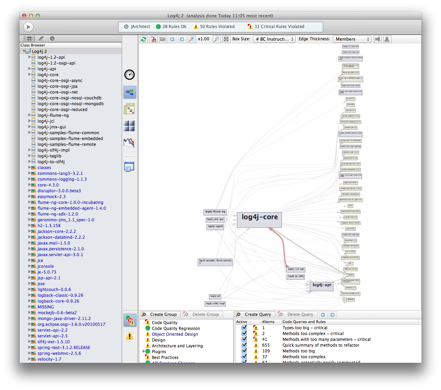441x390 pixels.
Task: Uncheck the Methods too big rule
Action: click(244, 351)
